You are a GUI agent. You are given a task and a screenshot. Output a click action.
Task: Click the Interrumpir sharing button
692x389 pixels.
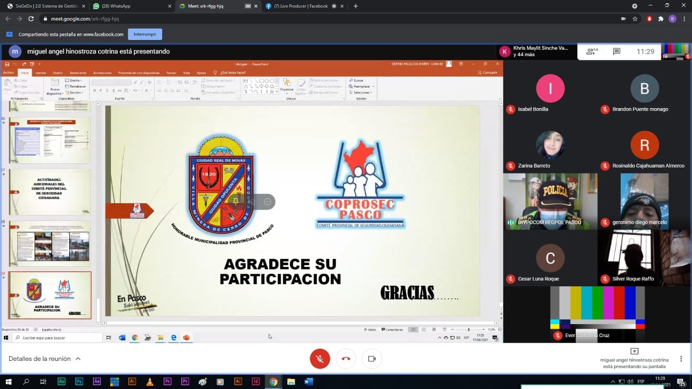(x=145, y=34)
